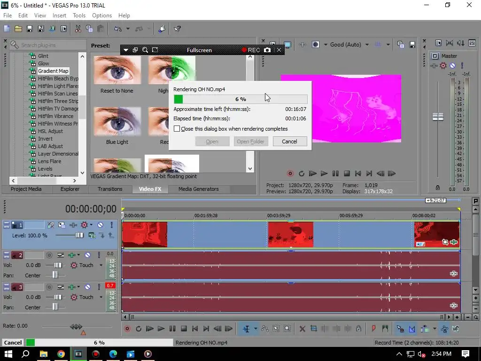Image resolution: width=481 pixels, height=361 pixels.
Task: Click the Undo arrow icon
Action: [x=118, y=29]
